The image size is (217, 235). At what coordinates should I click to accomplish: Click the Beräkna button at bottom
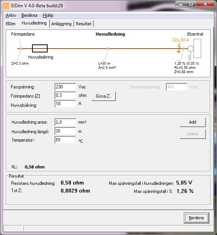(196, 218)
